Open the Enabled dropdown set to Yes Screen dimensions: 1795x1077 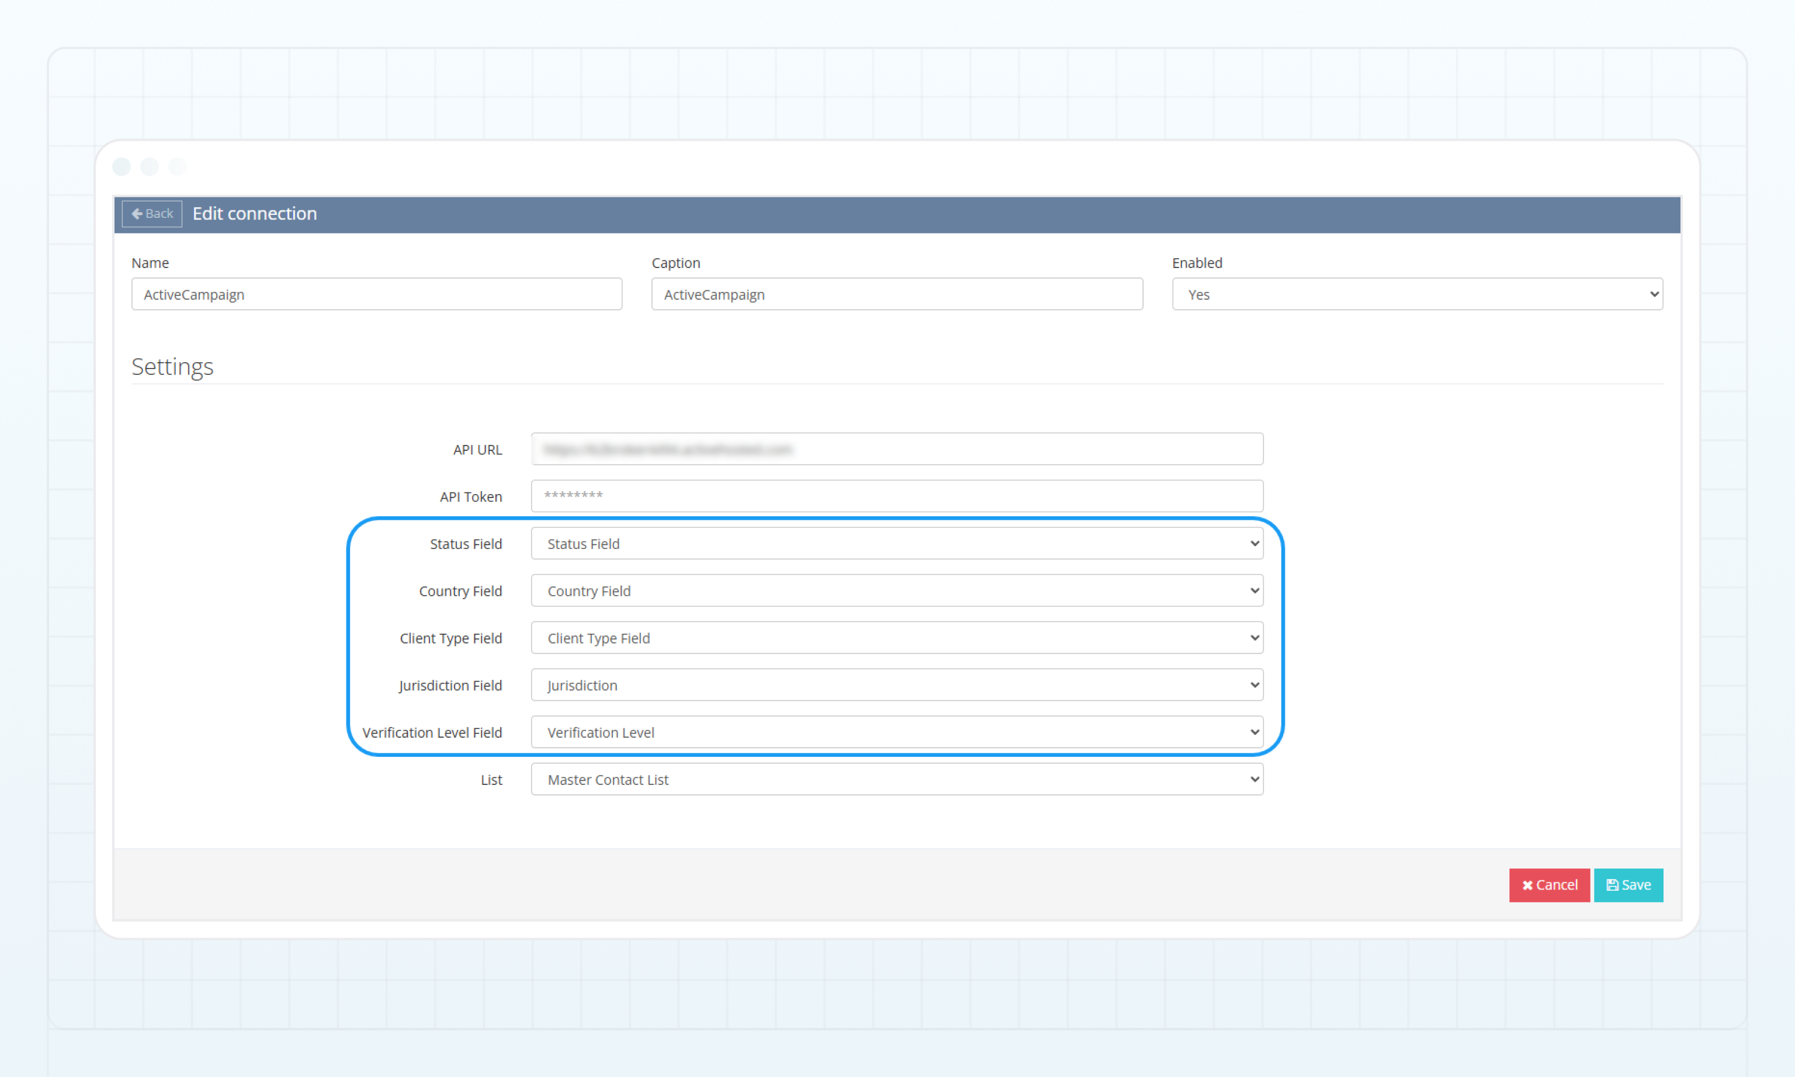(x=1416, y=294)
